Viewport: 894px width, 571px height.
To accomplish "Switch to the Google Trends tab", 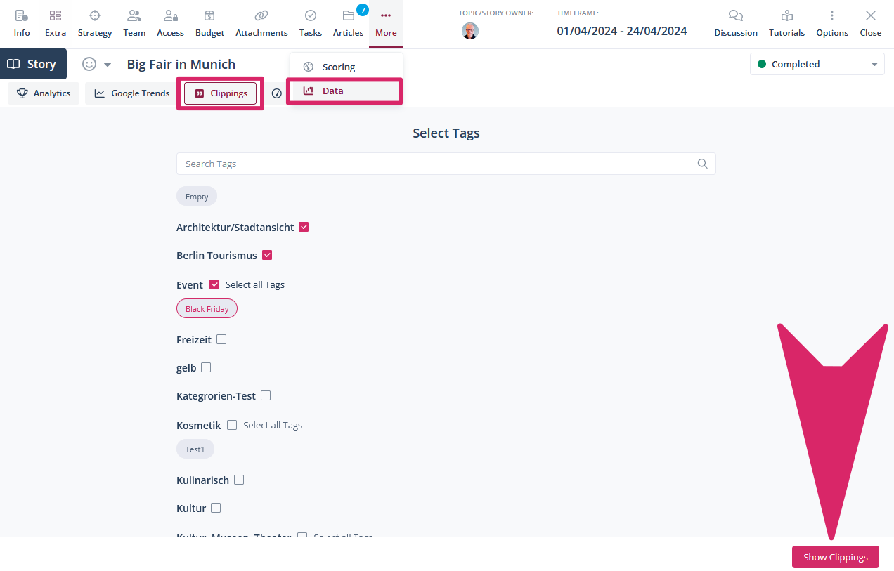I will [x=132, y=93].
